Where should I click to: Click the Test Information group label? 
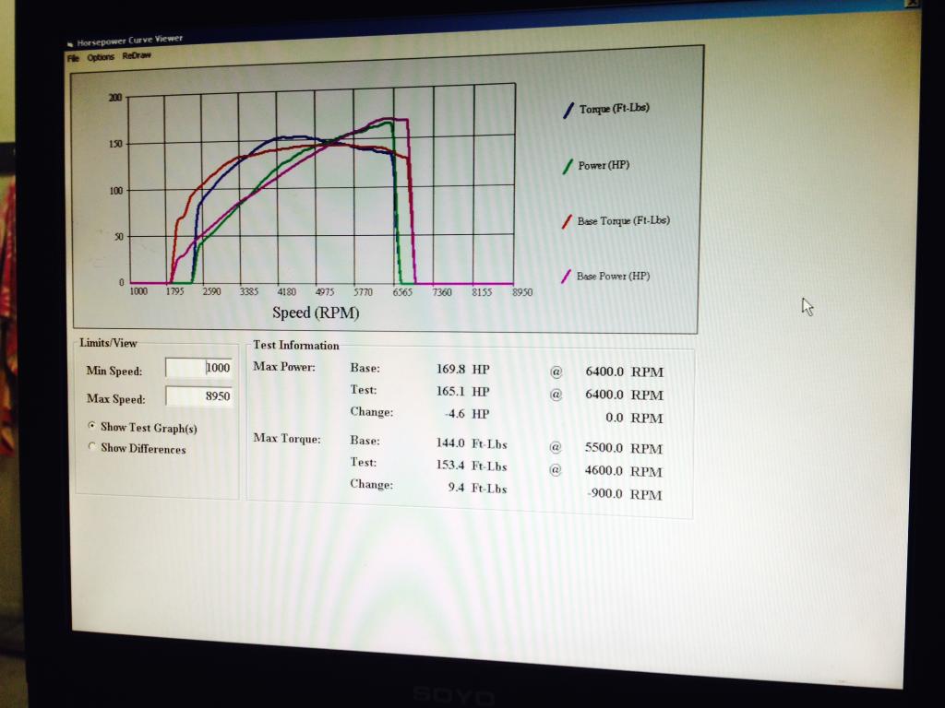(x=296, y=345)
